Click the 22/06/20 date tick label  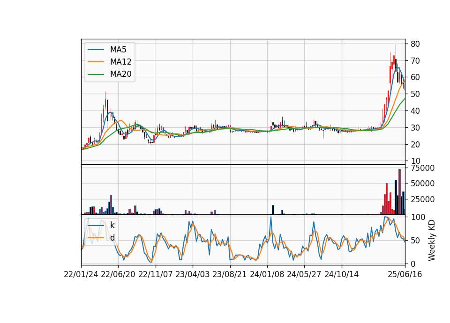pos(118,274)
